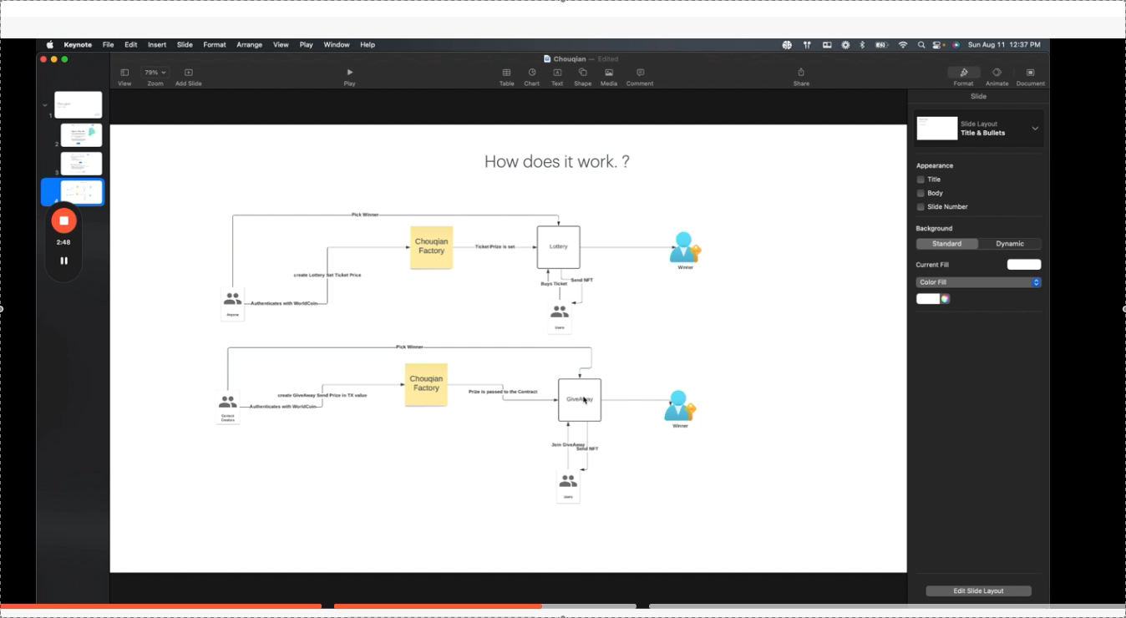Open Wi-Fi status in menu bar
This screenshot has height=618, width=1126.
(903, 44)
